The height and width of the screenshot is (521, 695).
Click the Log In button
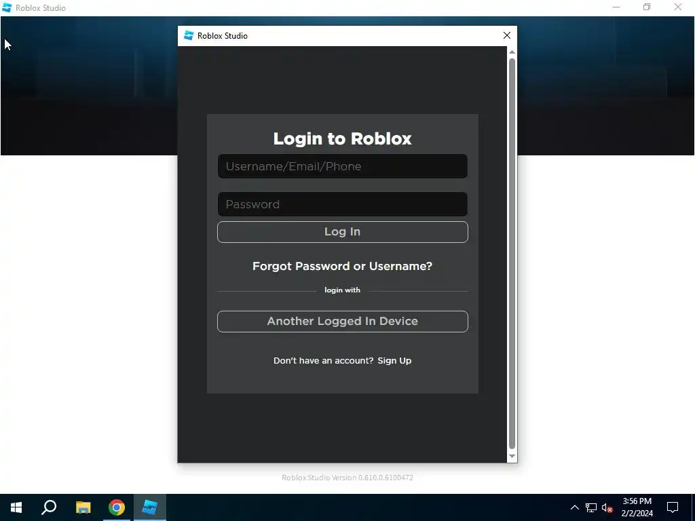coord(342,232)
